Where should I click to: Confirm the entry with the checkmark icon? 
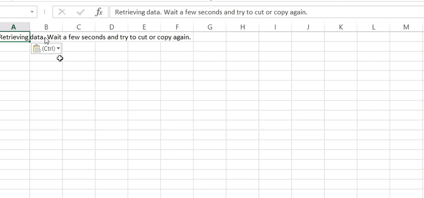80,12
